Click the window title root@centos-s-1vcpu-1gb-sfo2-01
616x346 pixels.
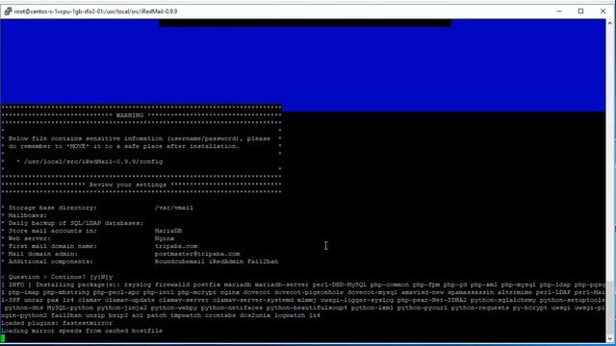pyautogui.click(x=95, y=12)
